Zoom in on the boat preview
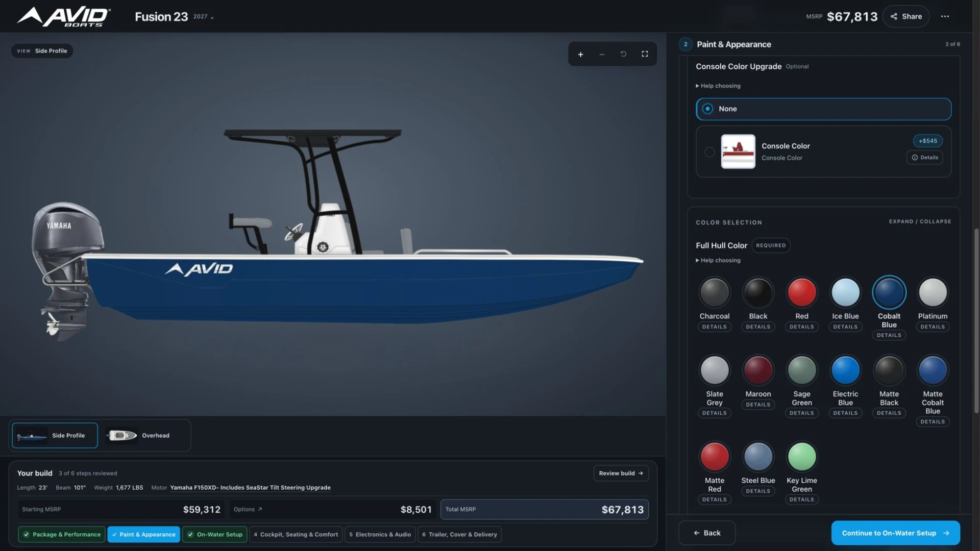 pyautogui.click(x=580, y=54)
